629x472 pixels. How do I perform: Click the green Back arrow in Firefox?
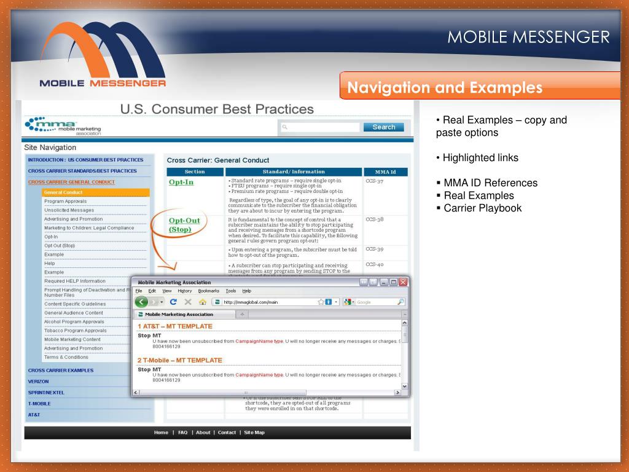[141, 302]
